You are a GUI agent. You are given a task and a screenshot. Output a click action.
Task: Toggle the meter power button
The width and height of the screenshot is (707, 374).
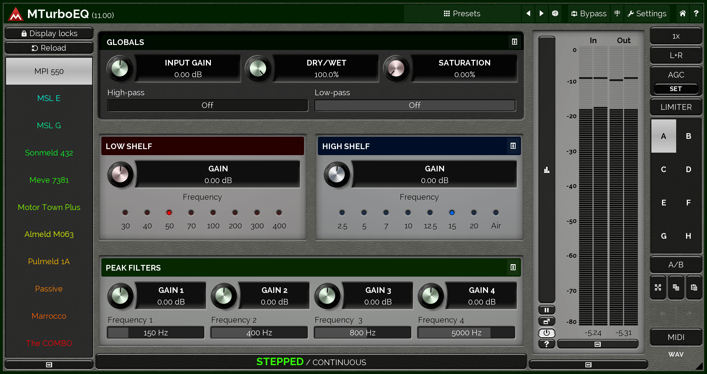546,333
